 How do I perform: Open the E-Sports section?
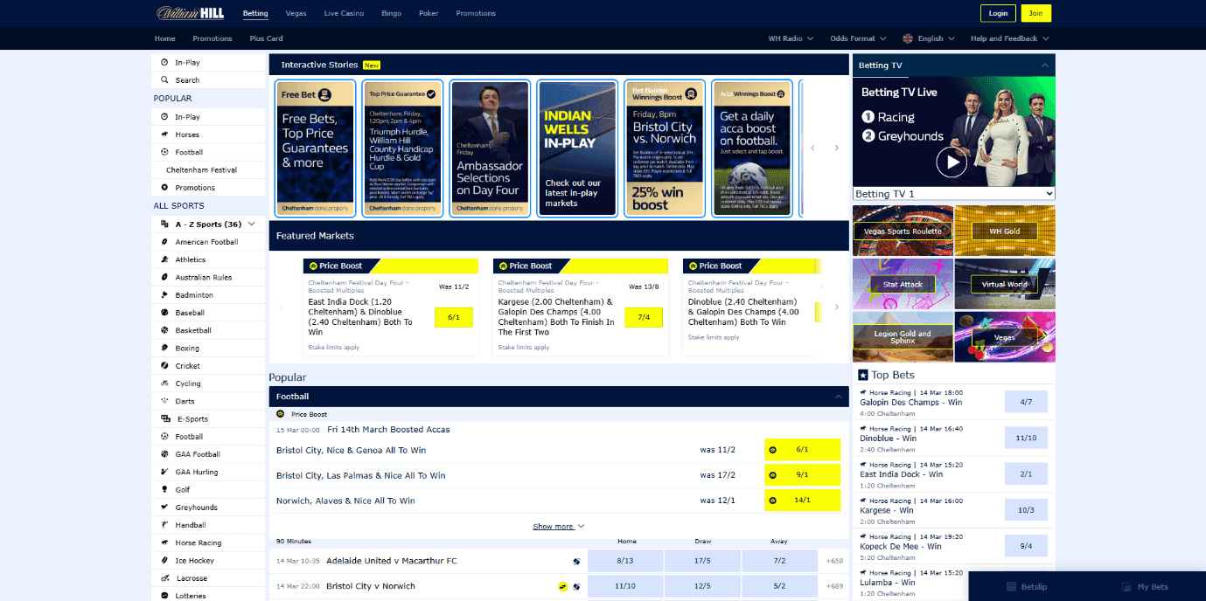coord(166,418)
